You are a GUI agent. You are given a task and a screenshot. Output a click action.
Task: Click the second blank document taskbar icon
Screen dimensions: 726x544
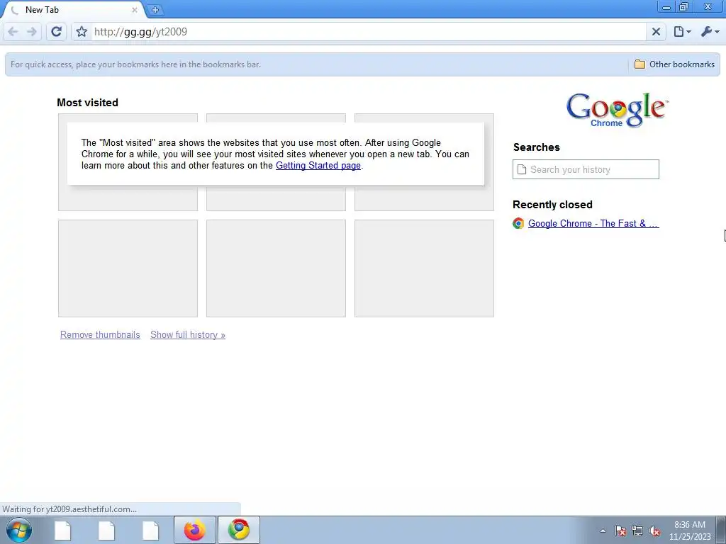tap(106, 531)
